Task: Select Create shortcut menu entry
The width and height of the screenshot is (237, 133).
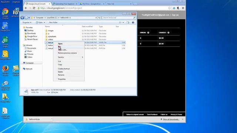Action: (69, 69)
